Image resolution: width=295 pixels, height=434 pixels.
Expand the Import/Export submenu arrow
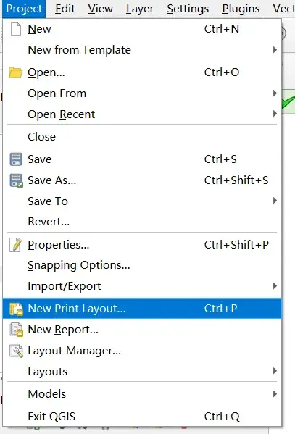pos(275,286)
